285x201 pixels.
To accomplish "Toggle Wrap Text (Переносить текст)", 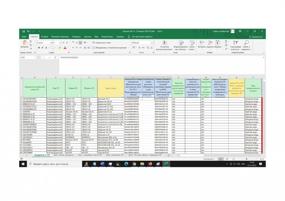I will [102, 43].
